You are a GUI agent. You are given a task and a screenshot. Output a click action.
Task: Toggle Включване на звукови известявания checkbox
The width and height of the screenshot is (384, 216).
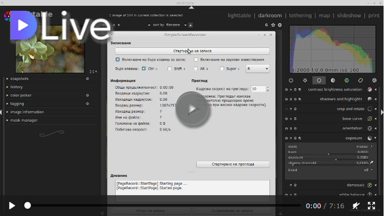196,59
